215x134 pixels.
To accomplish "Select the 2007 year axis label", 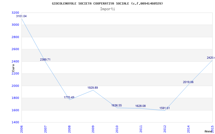I will coord(45,129).
